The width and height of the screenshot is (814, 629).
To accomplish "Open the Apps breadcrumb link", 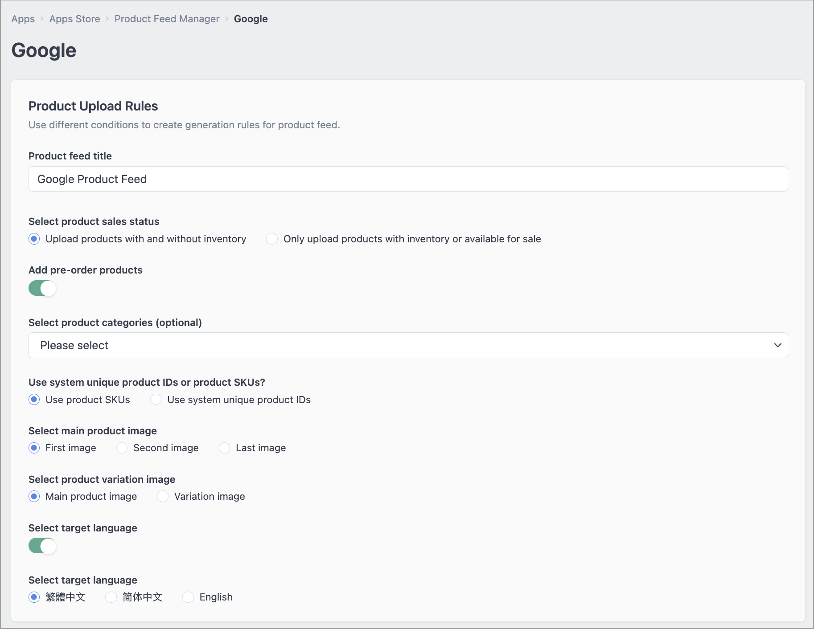I will coord(23,19).
